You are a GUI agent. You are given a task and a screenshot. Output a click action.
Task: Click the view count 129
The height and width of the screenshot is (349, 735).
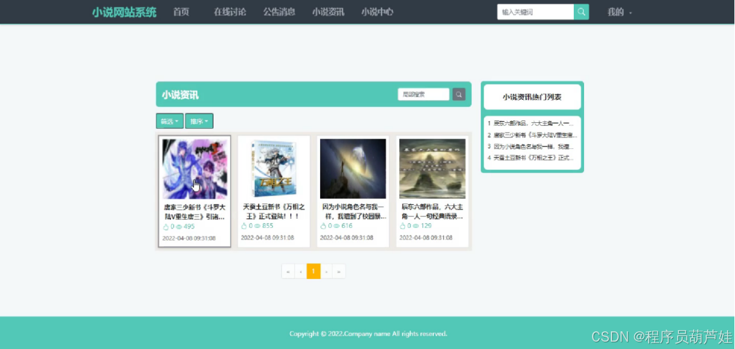pos(426,226)
